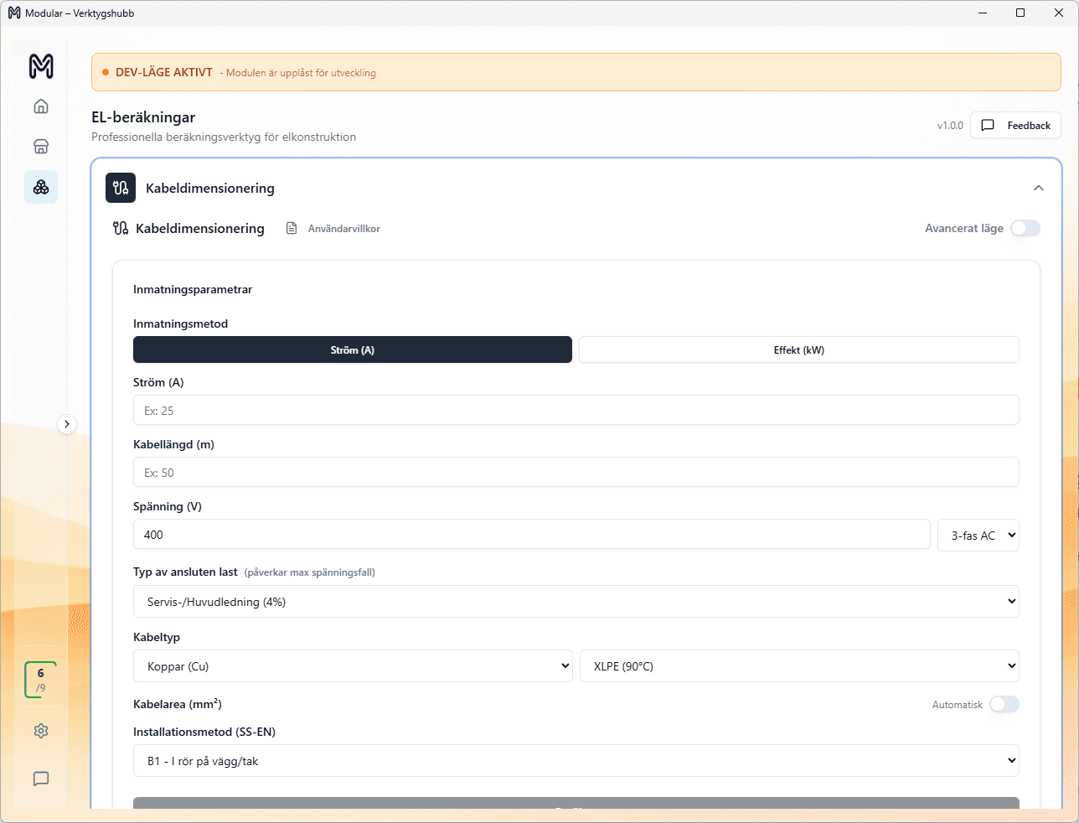Open the store icon in sidebar

coord(41,147)
